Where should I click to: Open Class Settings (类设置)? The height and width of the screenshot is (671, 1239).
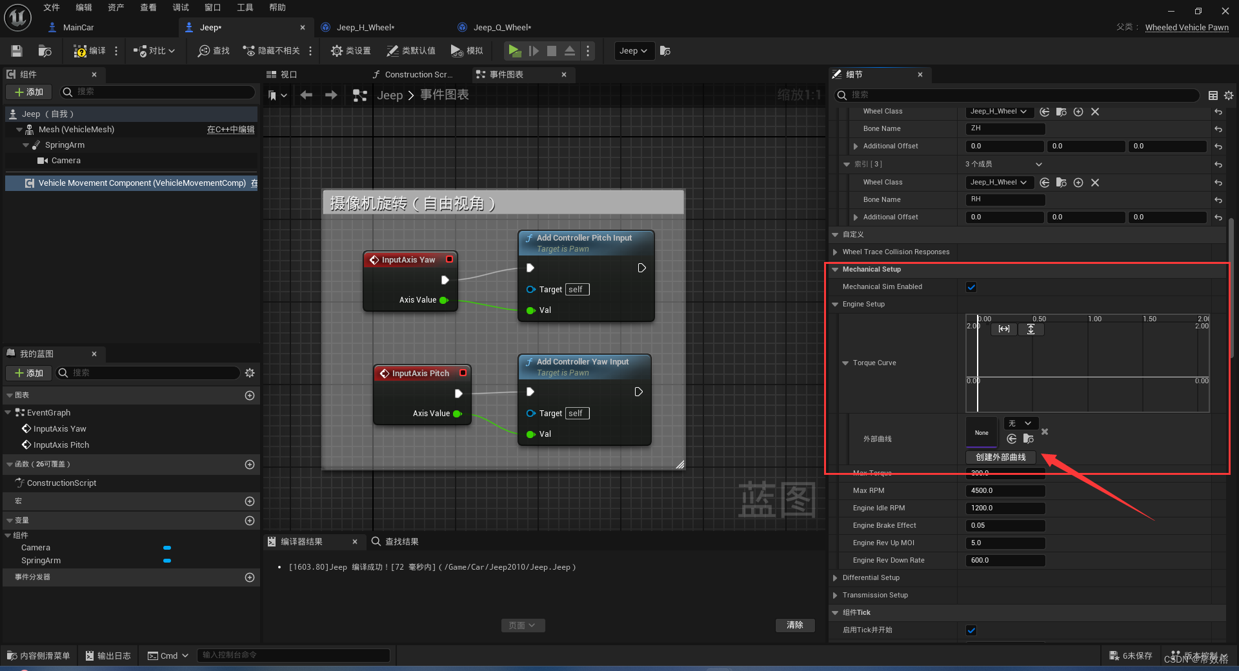point(350,51)
